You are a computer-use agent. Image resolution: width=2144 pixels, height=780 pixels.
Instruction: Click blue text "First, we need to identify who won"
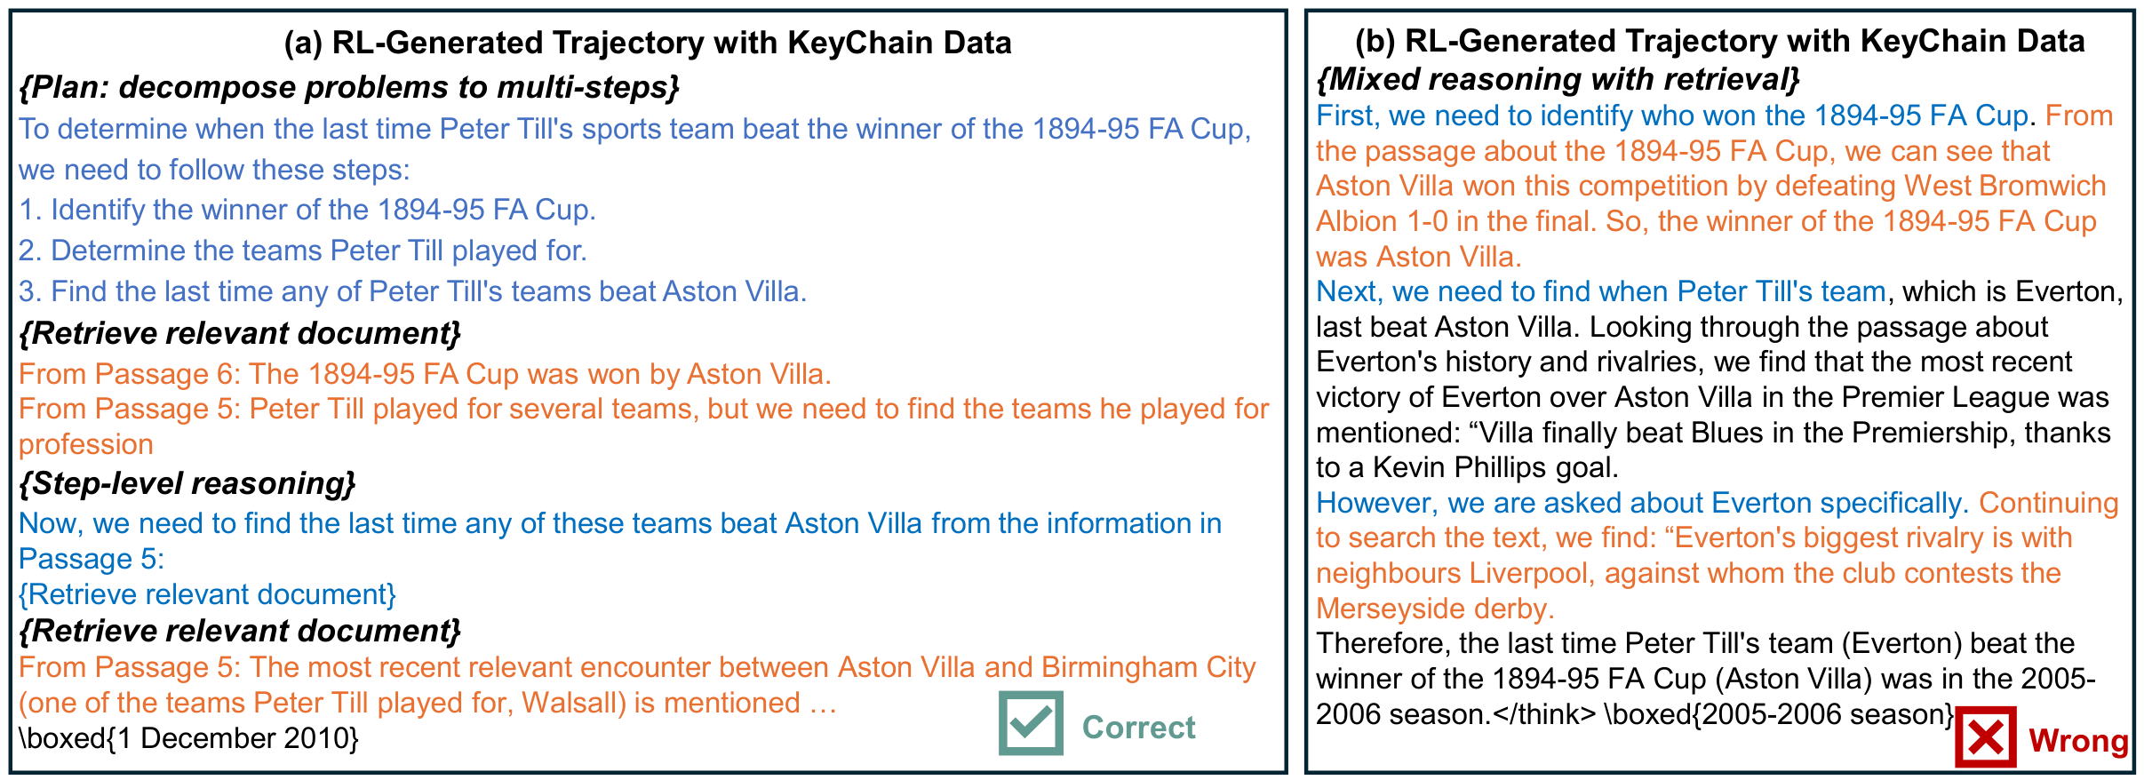point(1672,115)
